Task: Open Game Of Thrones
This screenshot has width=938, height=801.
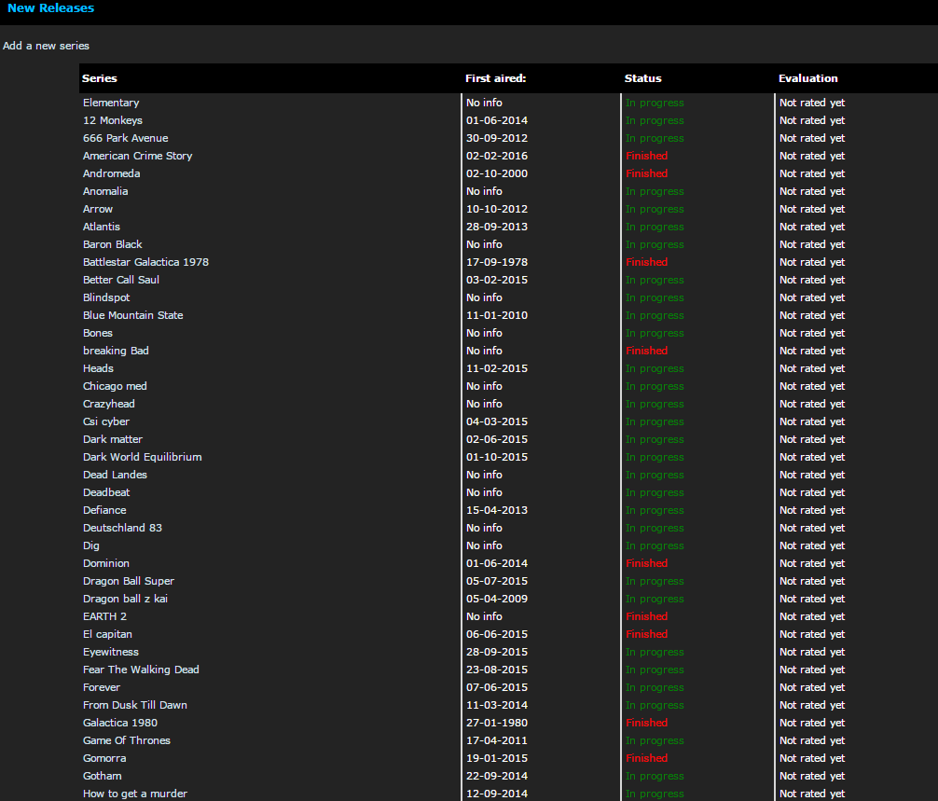Action: coord(127,740)
